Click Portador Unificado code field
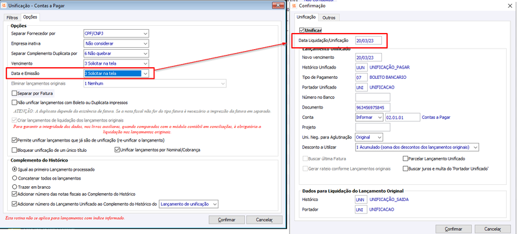The height and width of the screenshot is (234, 517). point(361,88)
